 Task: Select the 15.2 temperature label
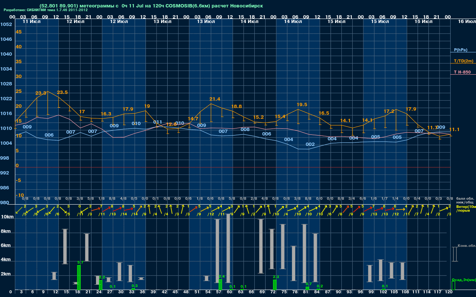tap(258, 117)
